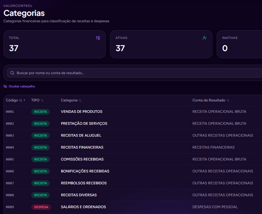Sort table by Conta de Resultado column
262x214 pixels.
211,100
